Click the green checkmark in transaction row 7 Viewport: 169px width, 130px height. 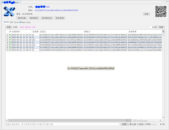click(10, 50)
